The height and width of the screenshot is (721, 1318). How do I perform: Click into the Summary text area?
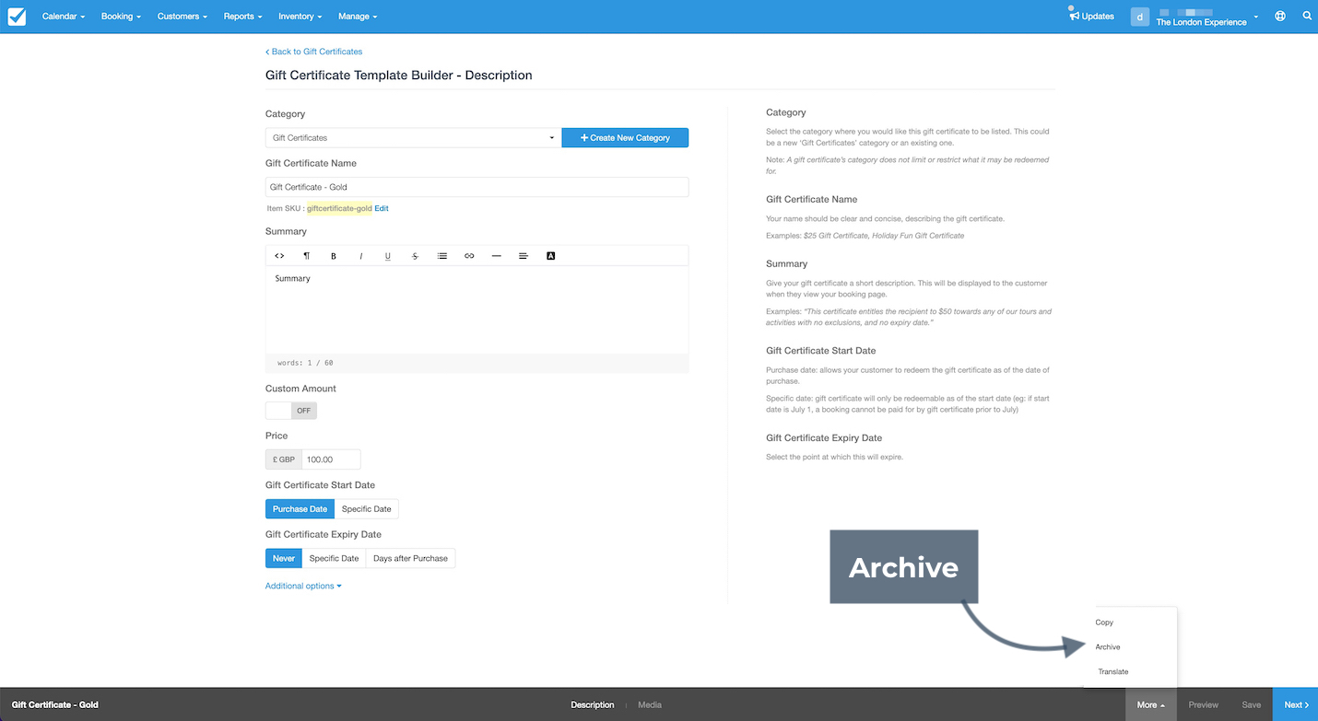point(477,310)
